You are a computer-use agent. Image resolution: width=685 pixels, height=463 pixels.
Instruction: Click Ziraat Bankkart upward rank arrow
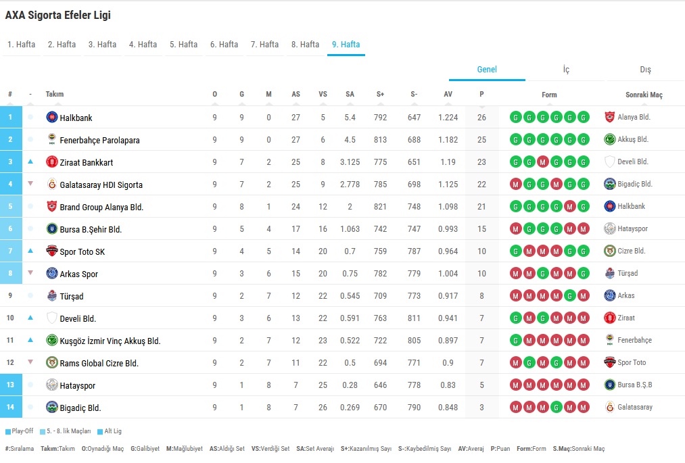coord(30,162)
